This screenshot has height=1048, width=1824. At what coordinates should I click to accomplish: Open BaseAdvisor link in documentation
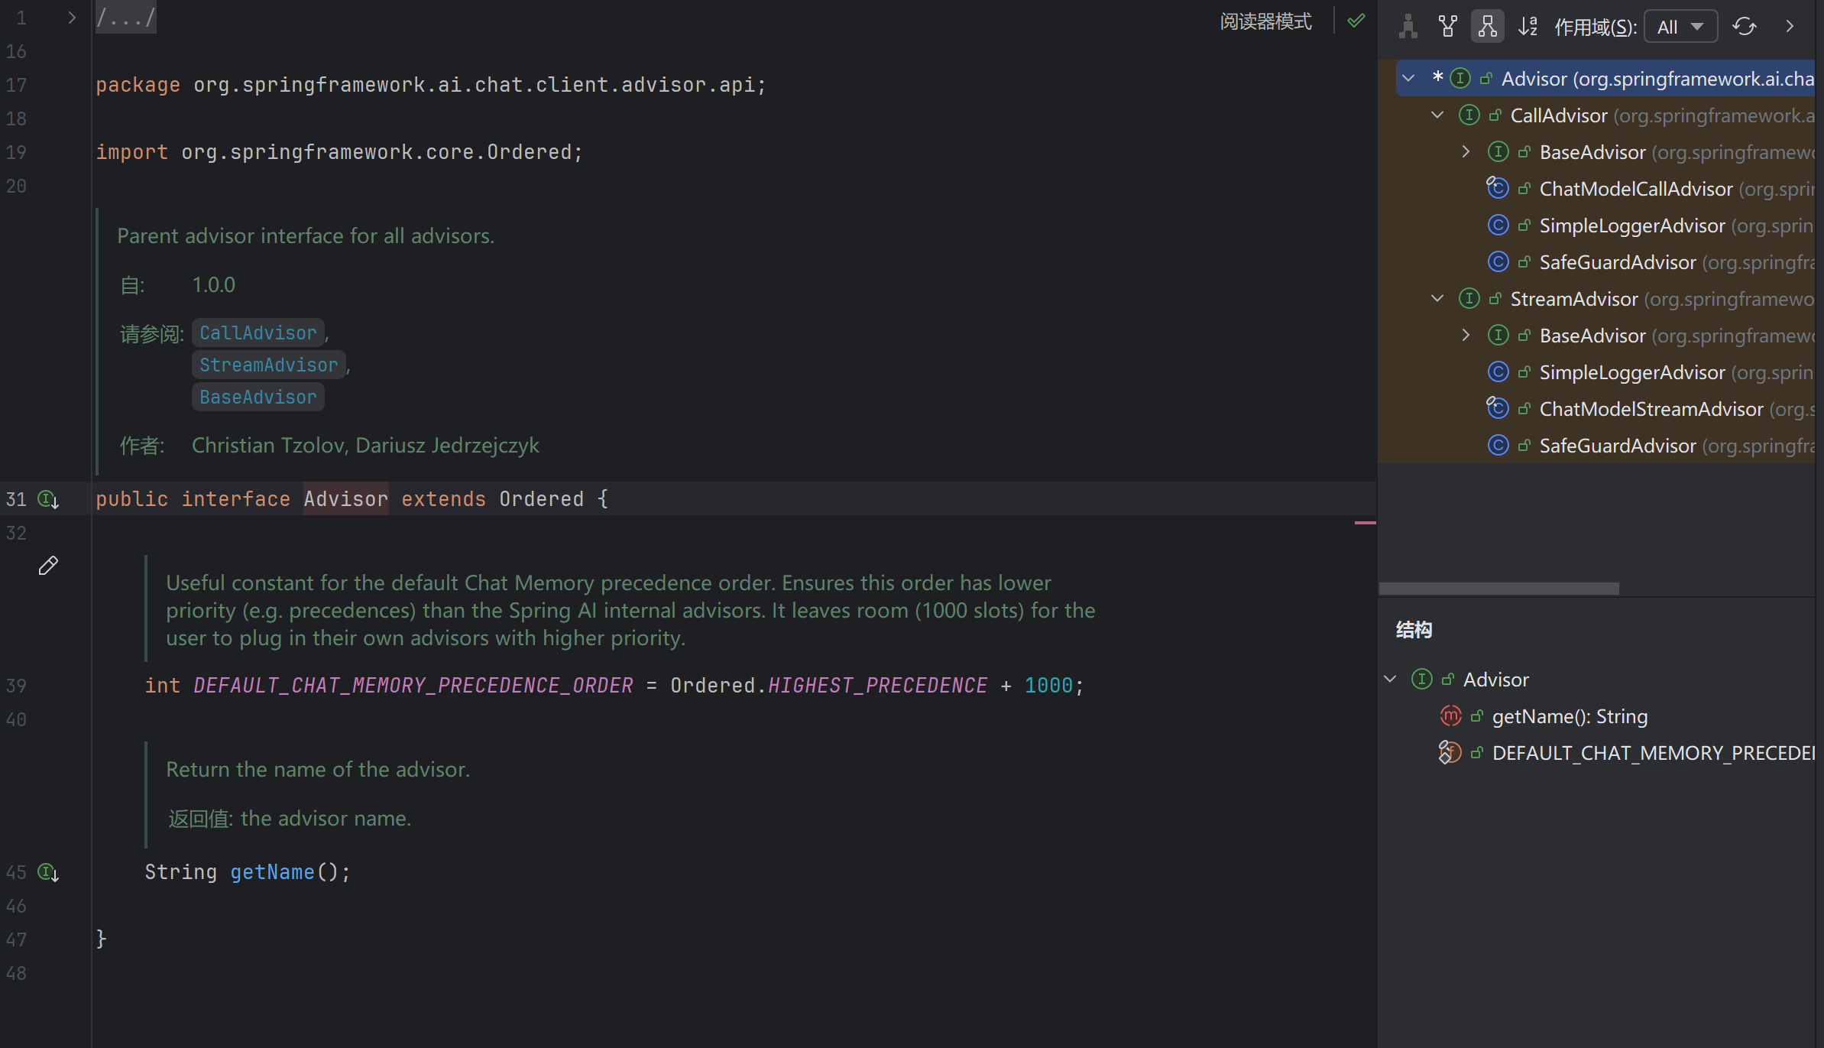pyautogui.click(x=258, y=397)
